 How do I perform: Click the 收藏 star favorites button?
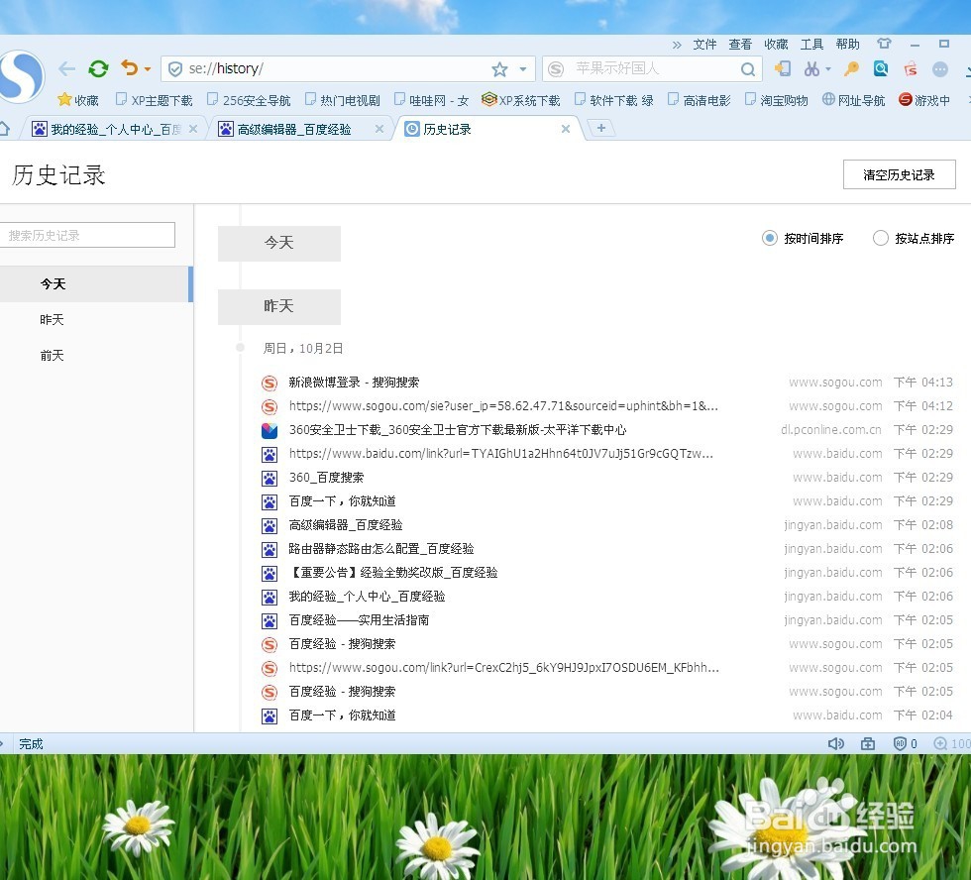click(x=78, y=100)
